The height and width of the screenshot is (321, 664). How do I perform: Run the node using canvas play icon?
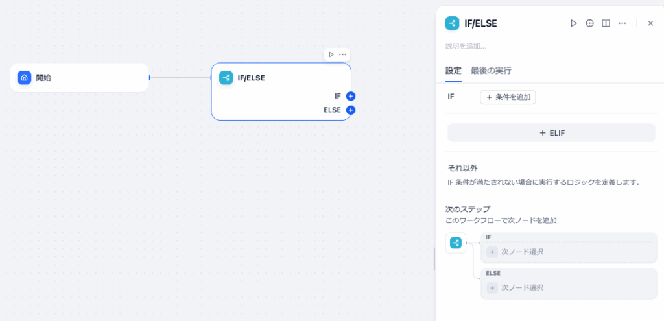tap(331, 54)
